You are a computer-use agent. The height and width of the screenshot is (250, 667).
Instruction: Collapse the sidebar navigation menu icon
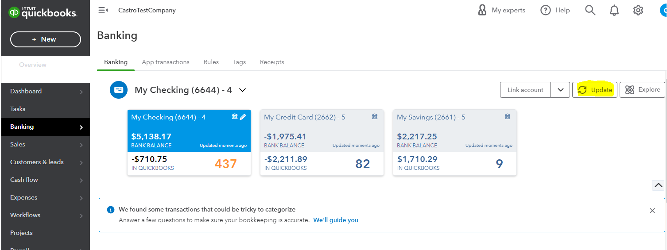(103, 10)
